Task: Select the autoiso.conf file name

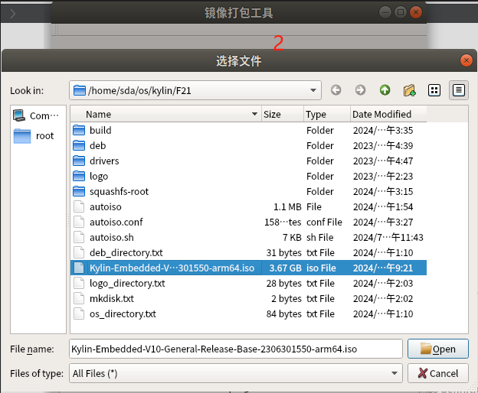Action: click(x=116, y=222)
